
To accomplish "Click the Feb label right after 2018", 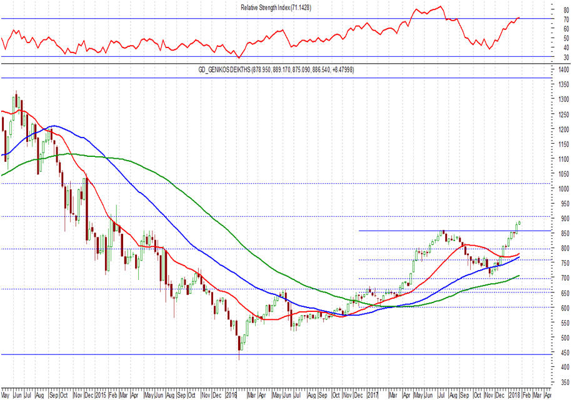I will point(526,395).
